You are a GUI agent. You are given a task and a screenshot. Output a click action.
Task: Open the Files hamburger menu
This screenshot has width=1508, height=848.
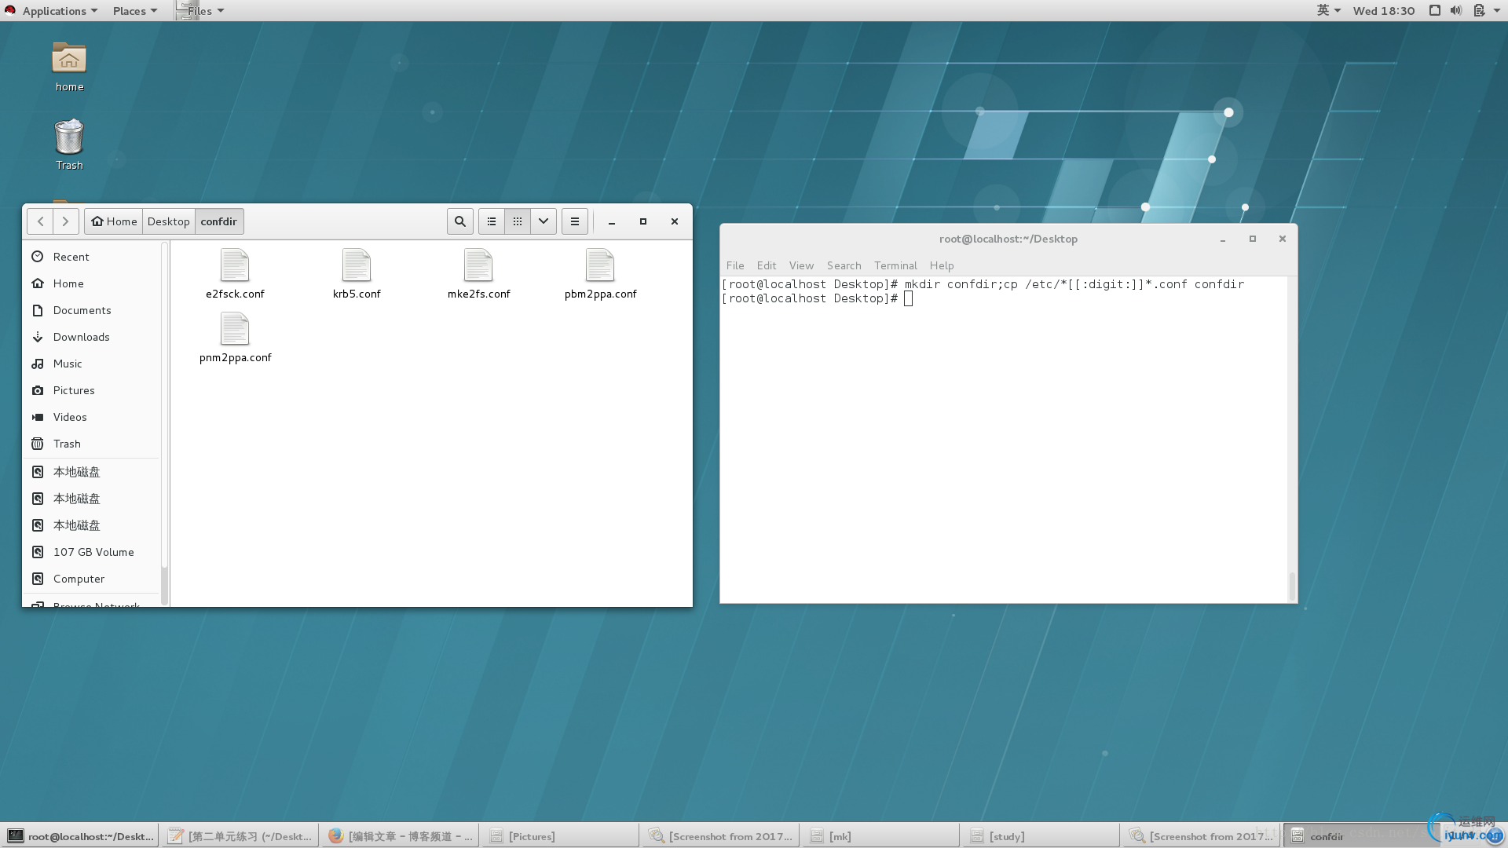click(x=575, y=221)
